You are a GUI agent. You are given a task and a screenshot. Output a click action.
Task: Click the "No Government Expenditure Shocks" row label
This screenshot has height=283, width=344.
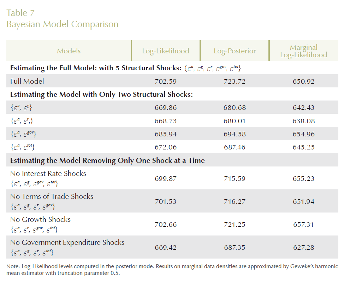pos(67,242)
